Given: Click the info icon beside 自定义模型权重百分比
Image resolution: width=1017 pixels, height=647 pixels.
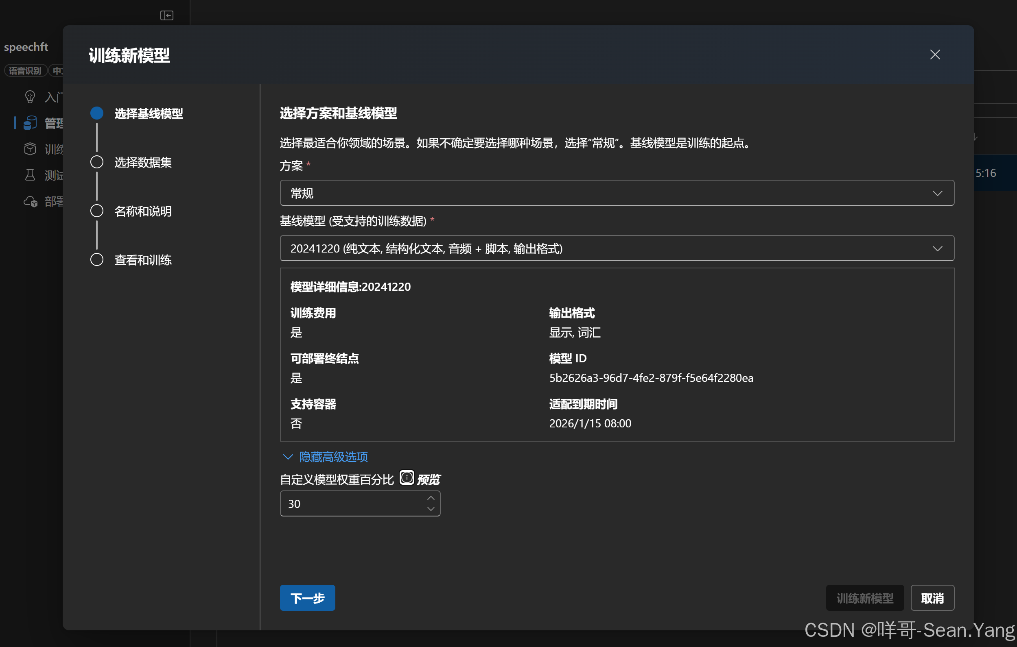Looking at the screenshot, I should pyautogui.click(x=406, y=477).
